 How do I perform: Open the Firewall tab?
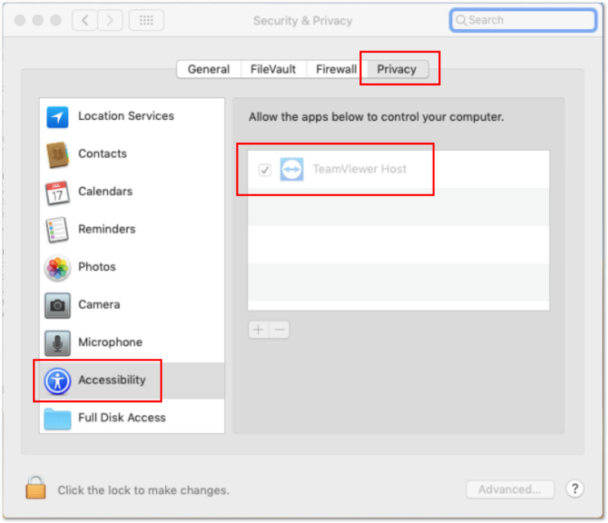[336, 69]
